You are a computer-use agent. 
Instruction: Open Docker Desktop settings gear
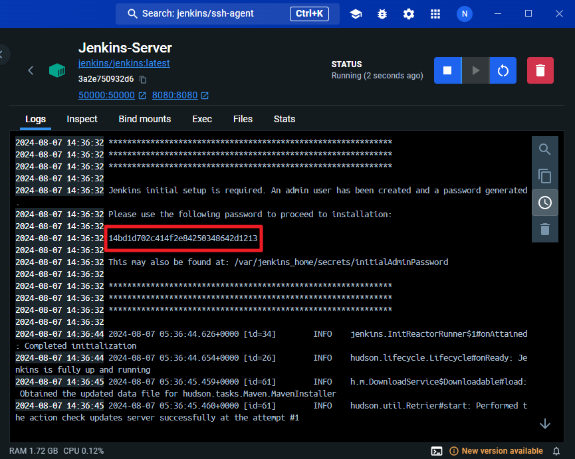point(409,14)
